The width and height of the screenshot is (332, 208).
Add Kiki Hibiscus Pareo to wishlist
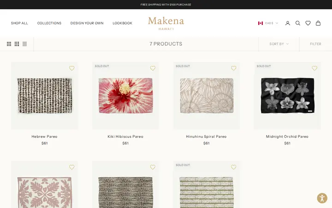click(153, 68)
